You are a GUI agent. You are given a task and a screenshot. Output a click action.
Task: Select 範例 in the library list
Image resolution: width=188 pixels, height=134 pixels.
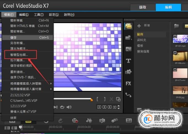140,34
